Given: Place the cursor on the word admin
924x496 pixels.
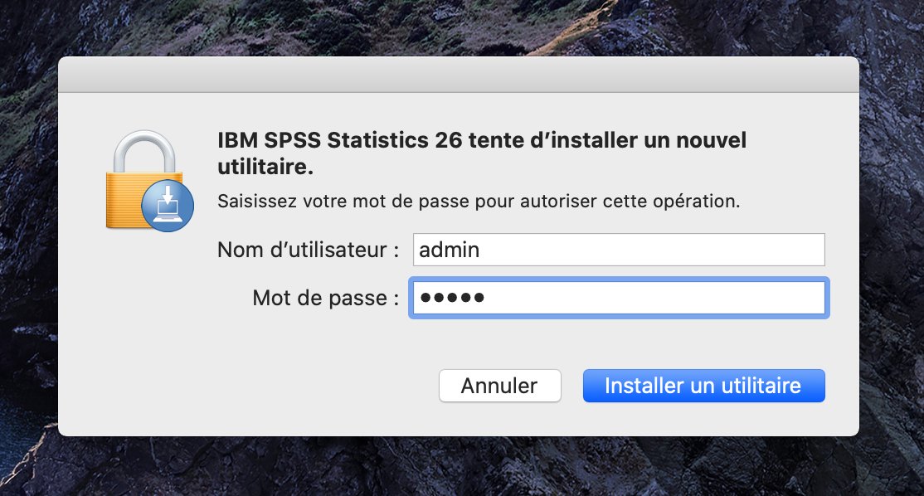Looking at the screenshot, I should point(450,250).
